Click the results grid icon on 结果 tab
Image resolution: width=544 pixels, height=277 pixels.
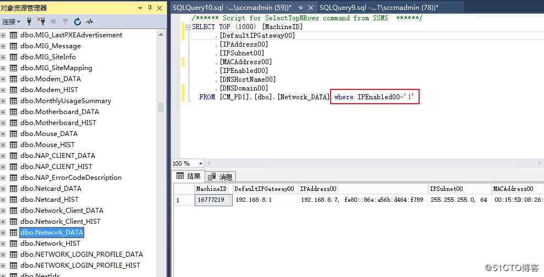tap(180, 176)
